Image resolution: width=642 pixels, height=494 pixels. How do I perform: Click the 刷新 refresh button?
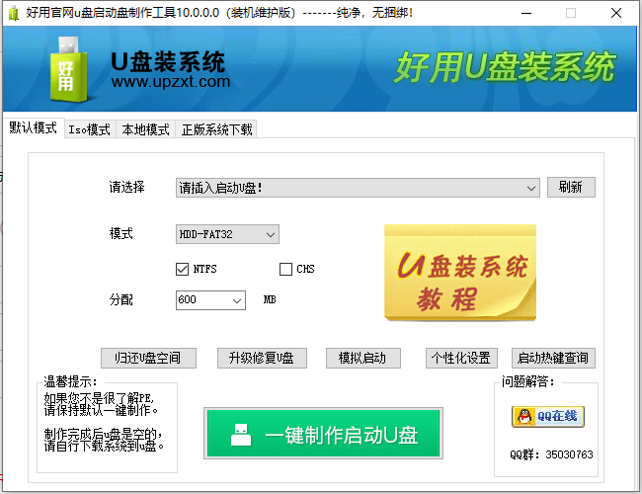tap(571, 187)
